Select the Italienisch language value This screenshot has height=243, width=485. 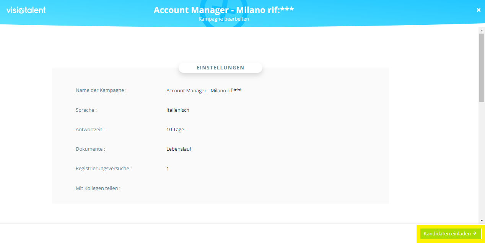tap(178, 110)
